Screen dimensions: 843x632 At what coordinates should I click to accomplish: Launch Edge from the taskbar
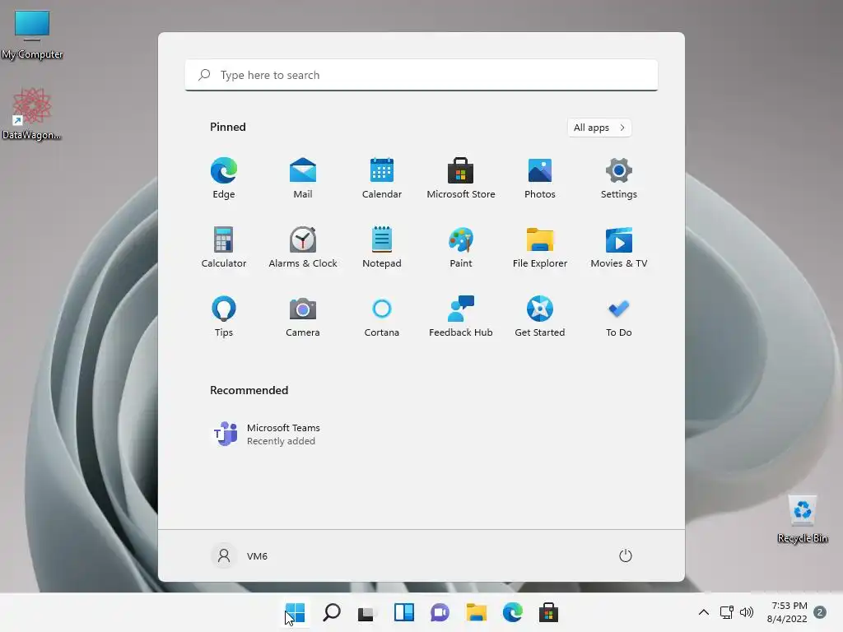[x=512, y=612]
